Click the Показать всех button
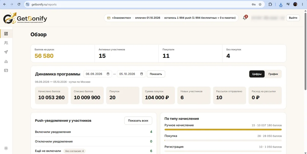The image size is (307, 154). (x=138, y=121)
